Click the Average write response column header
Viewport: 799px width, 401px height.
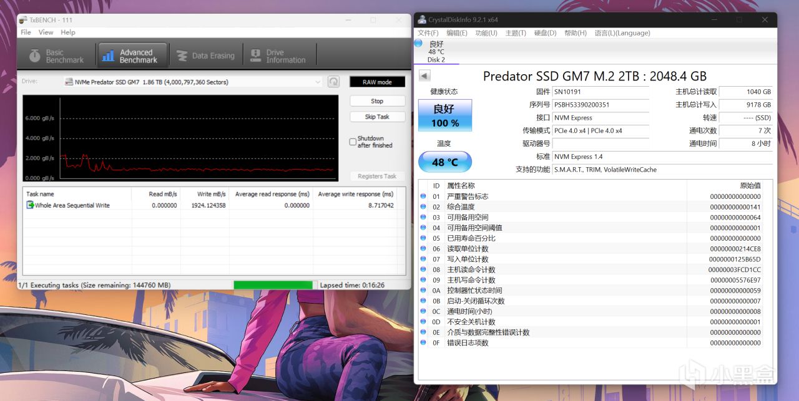[355, 194]
